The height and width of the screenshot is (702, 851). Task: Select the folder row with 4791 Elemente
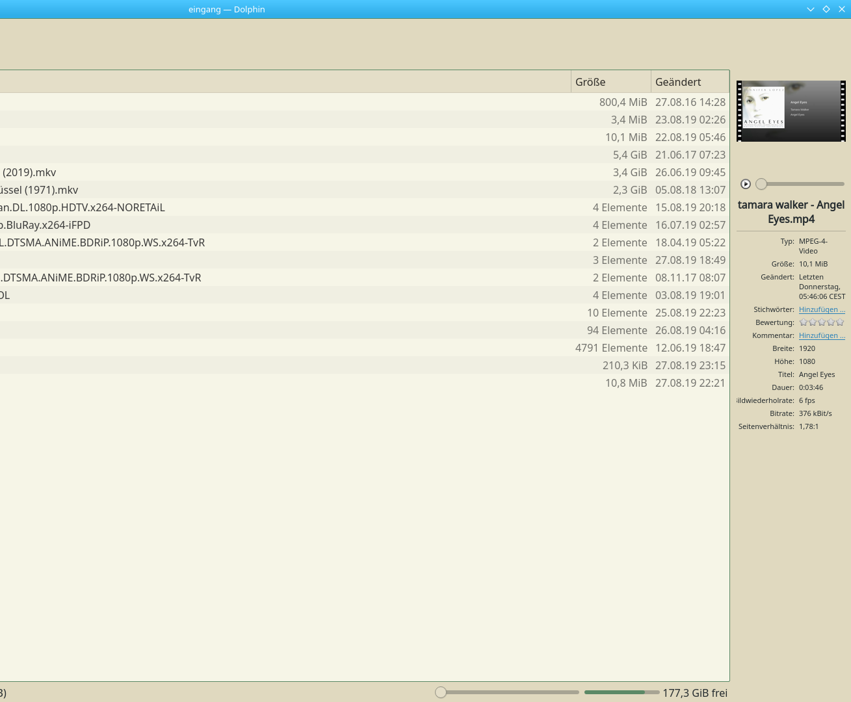[x=611, y=348]
